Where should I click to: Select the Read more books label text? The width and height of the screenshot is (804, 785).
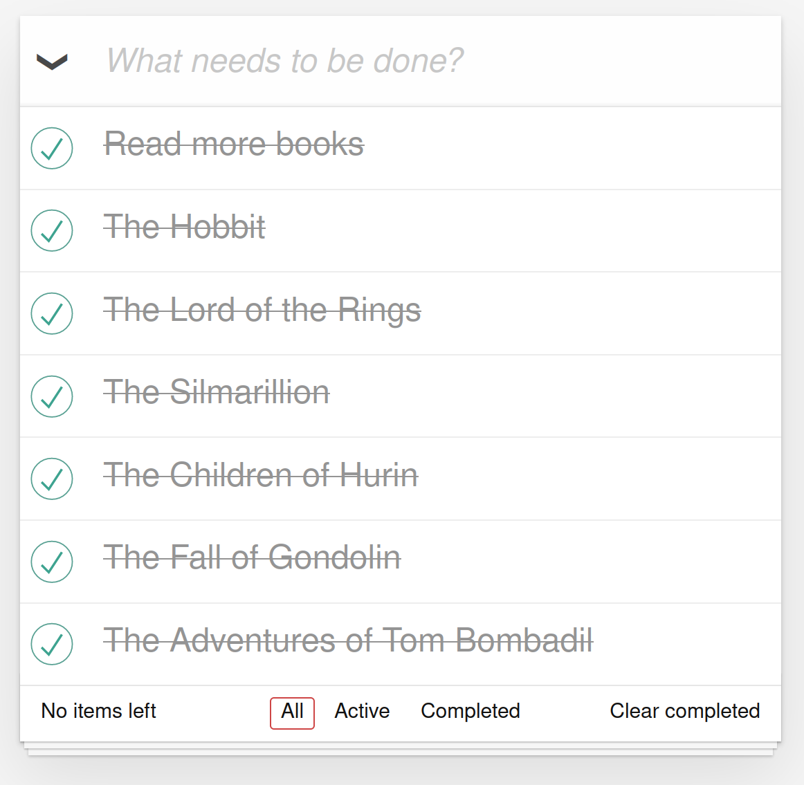(x=234, y=144)
